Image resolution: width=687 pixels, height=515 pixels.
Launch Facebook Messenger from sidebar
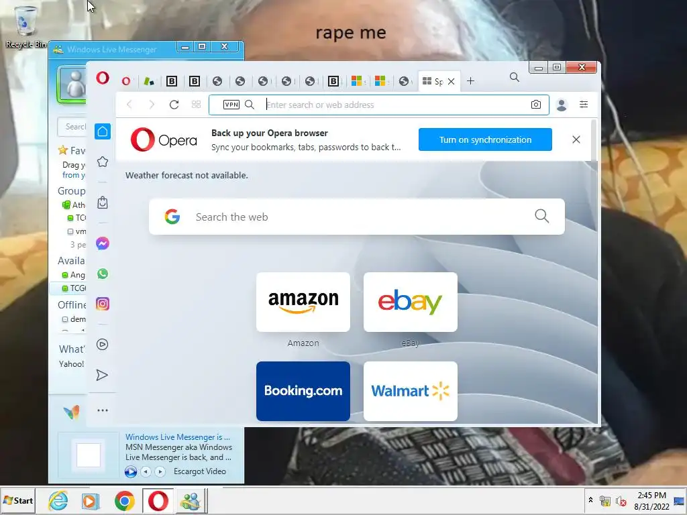point(103,243)
